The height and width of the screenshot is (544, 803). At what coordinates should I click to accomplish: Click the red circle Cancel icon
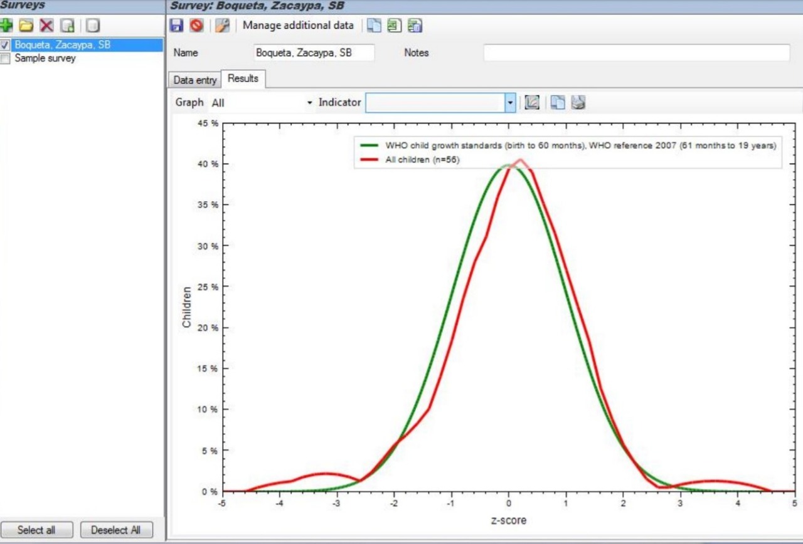[x=196, y=26]
